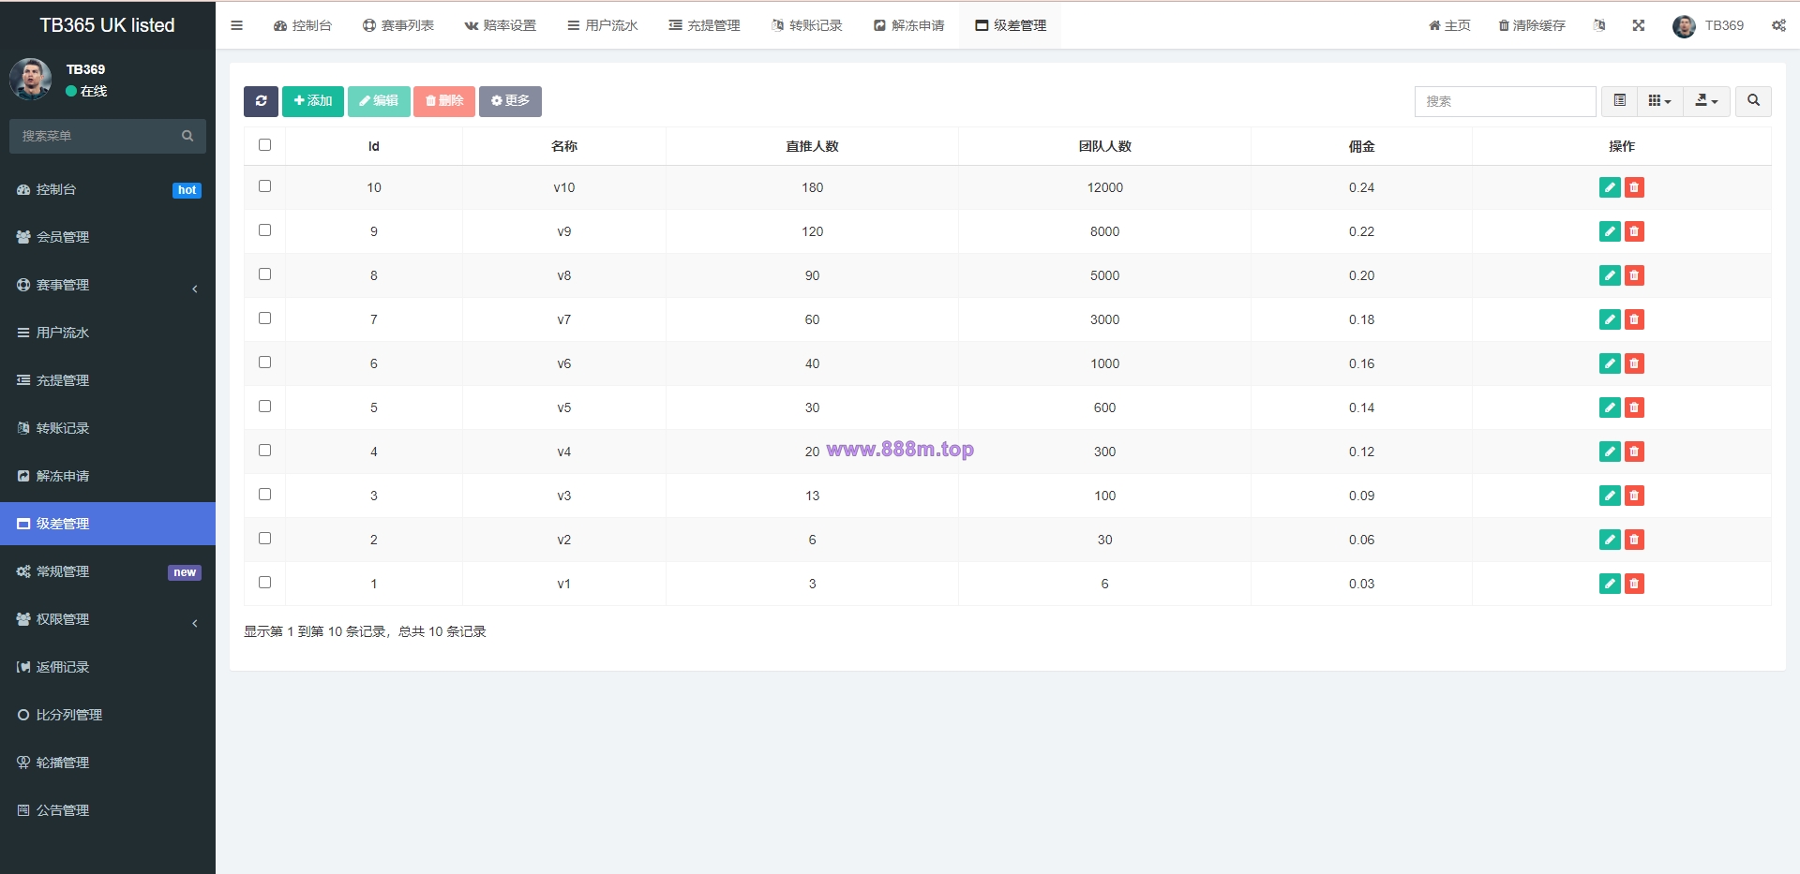Switch to the 赛事列表 tab
The image size is (1800, 874).
tap(398, 25)
